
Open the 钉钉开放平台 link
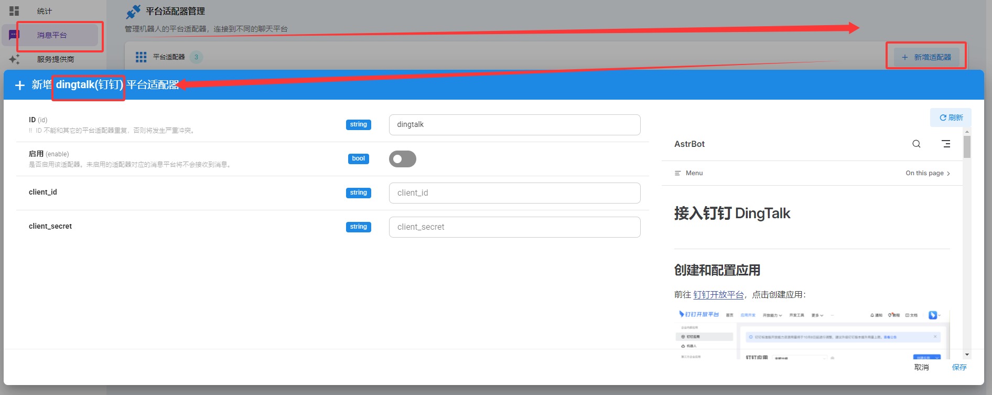pyautogui.click(x=718, y=295)
